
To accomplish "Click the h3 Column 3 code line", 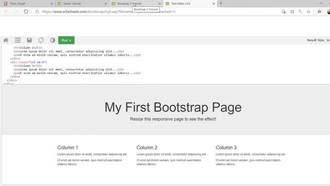I will [x=28, y=66].
